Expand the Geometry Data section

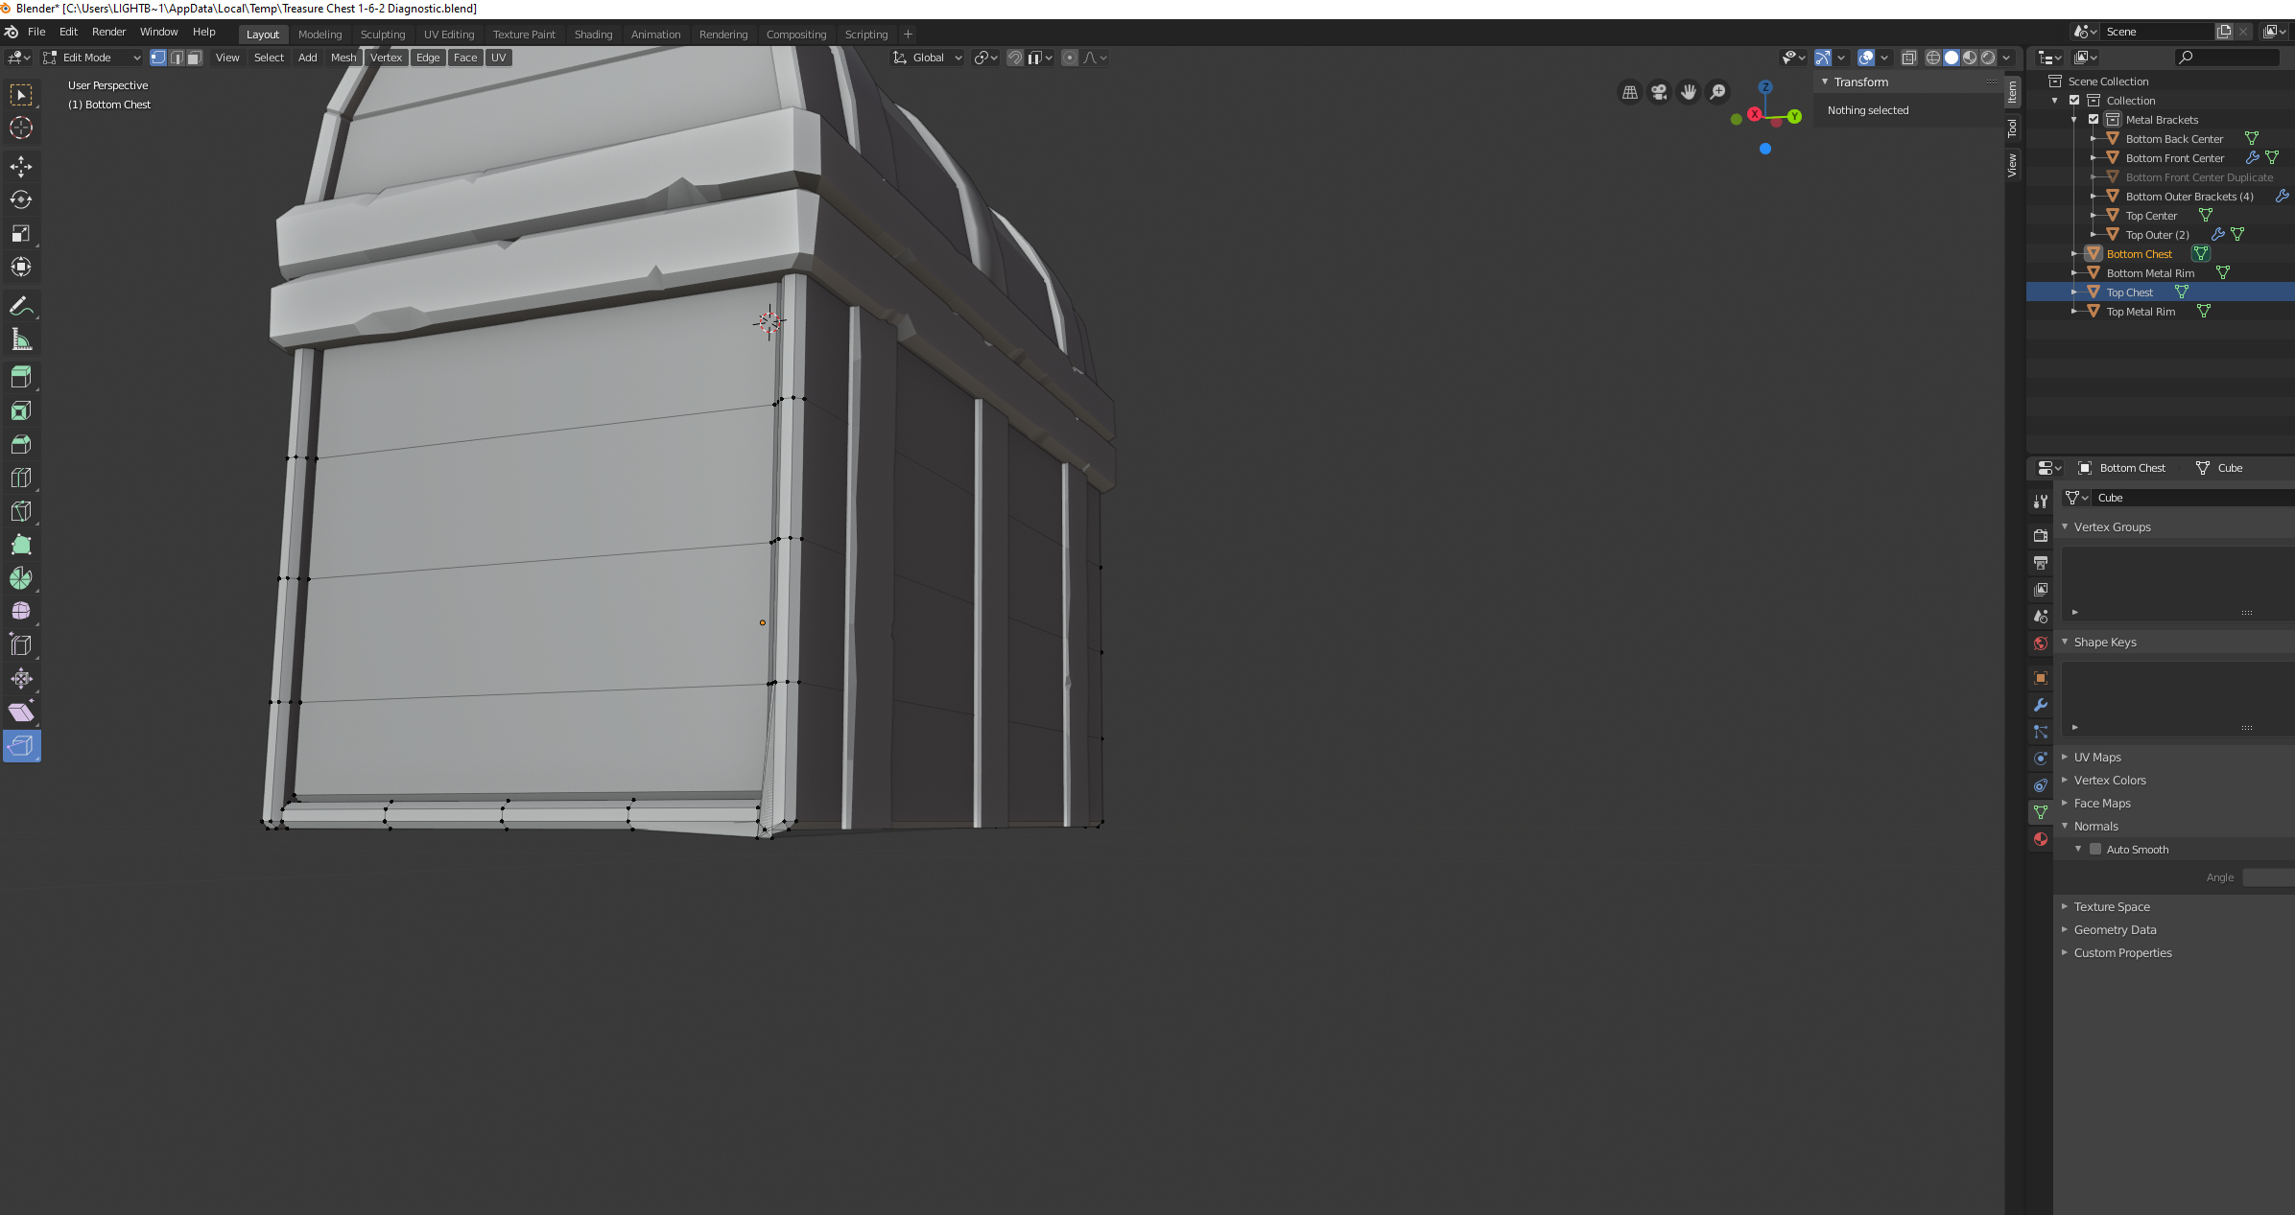coord(2115,930)
